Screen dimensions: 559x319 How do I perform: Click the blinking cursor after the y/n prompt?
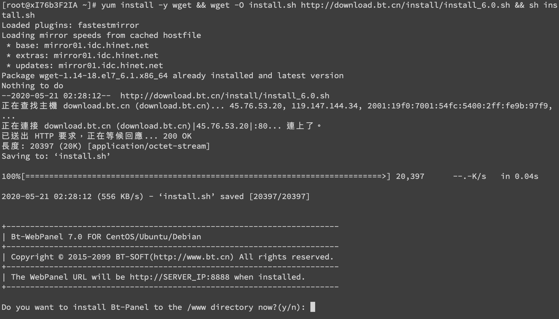point(312,307)
